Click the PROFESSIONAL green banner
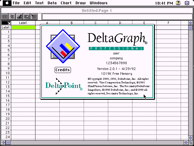 (x=116, y=48)
